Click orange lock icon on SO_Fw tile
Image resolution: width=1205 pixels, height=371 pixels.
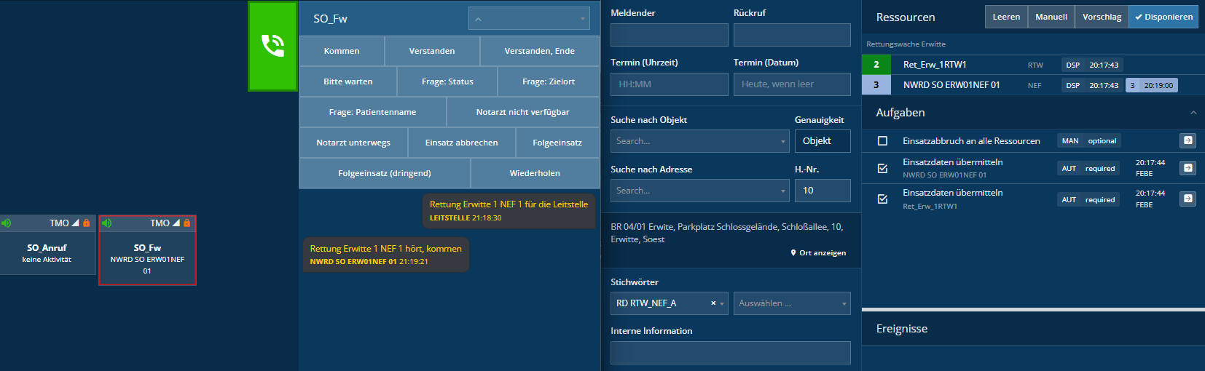(x=187, y=223)
